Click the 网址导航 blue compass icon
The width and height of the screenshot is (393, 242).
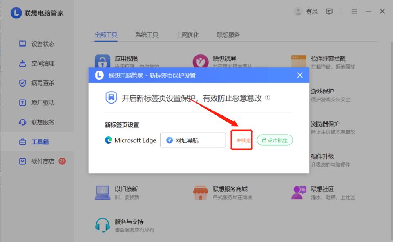(x=170, y=140)
